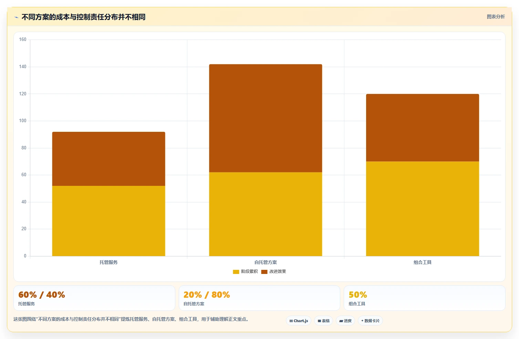Click the yellow 阶段累积 bar for 自托管方案

click(x=266, y=214)
